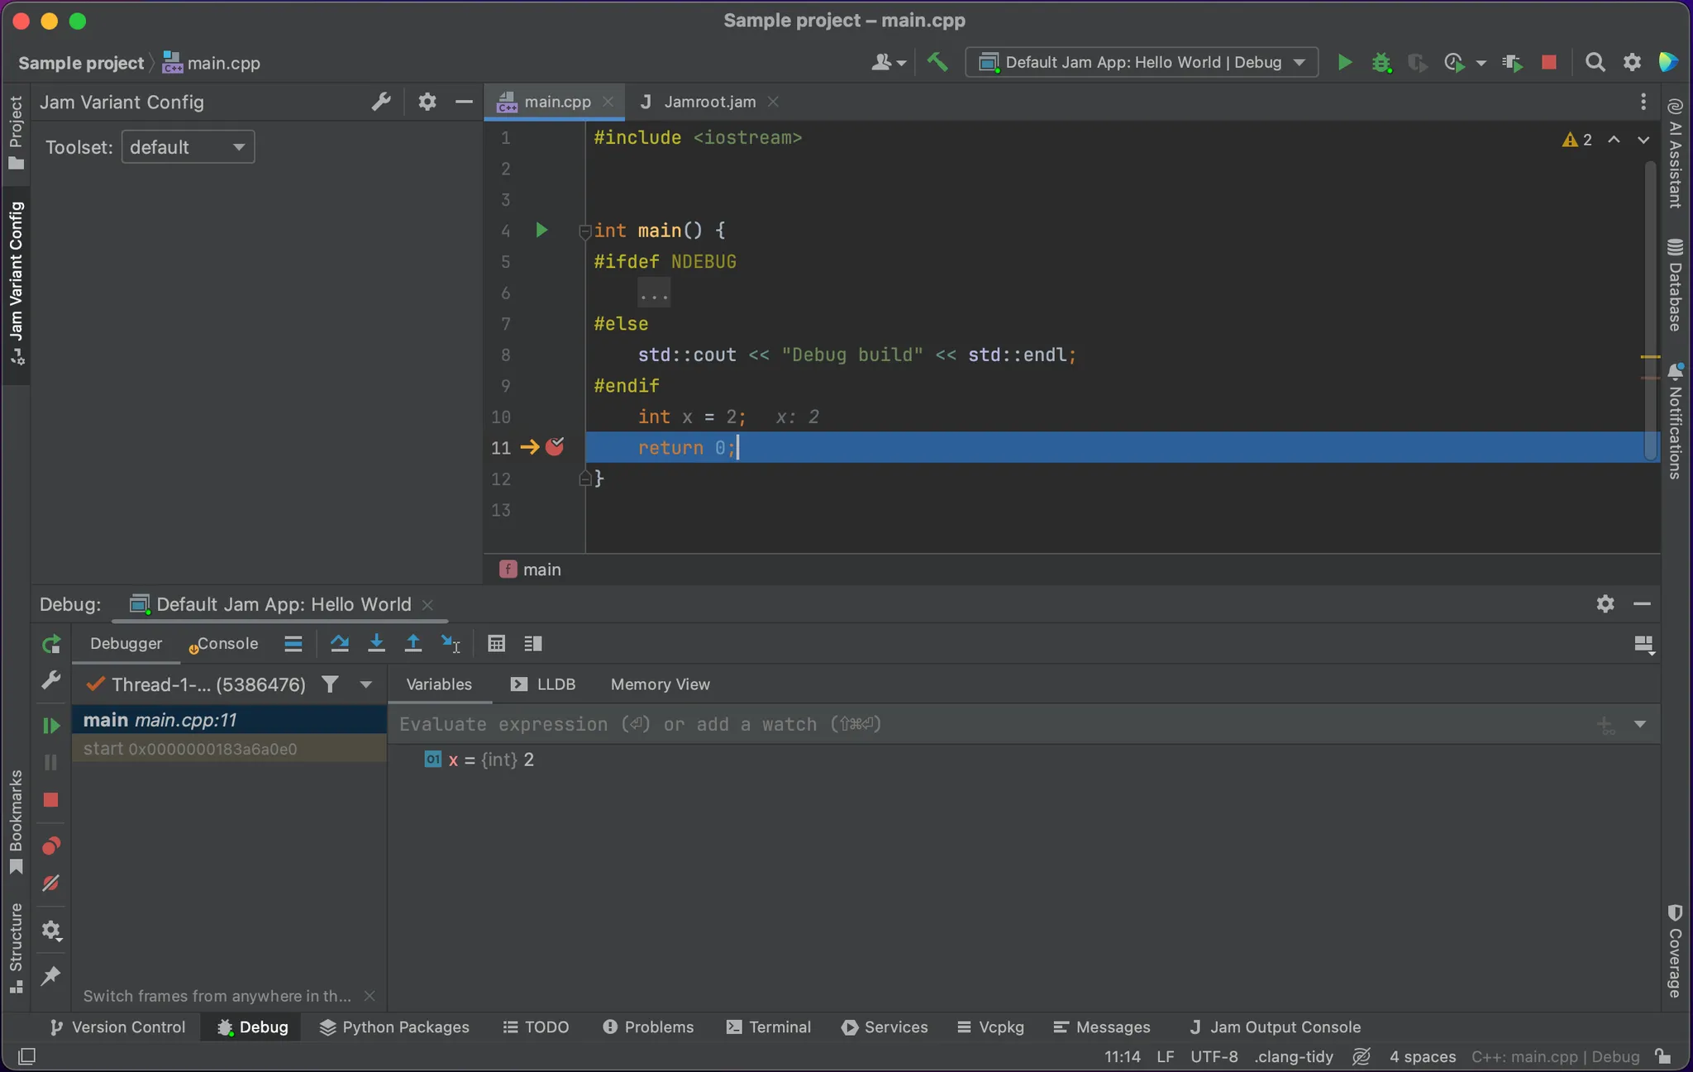
Task: Open the run configuration dropdown
Action: [x=1142, y=62]
